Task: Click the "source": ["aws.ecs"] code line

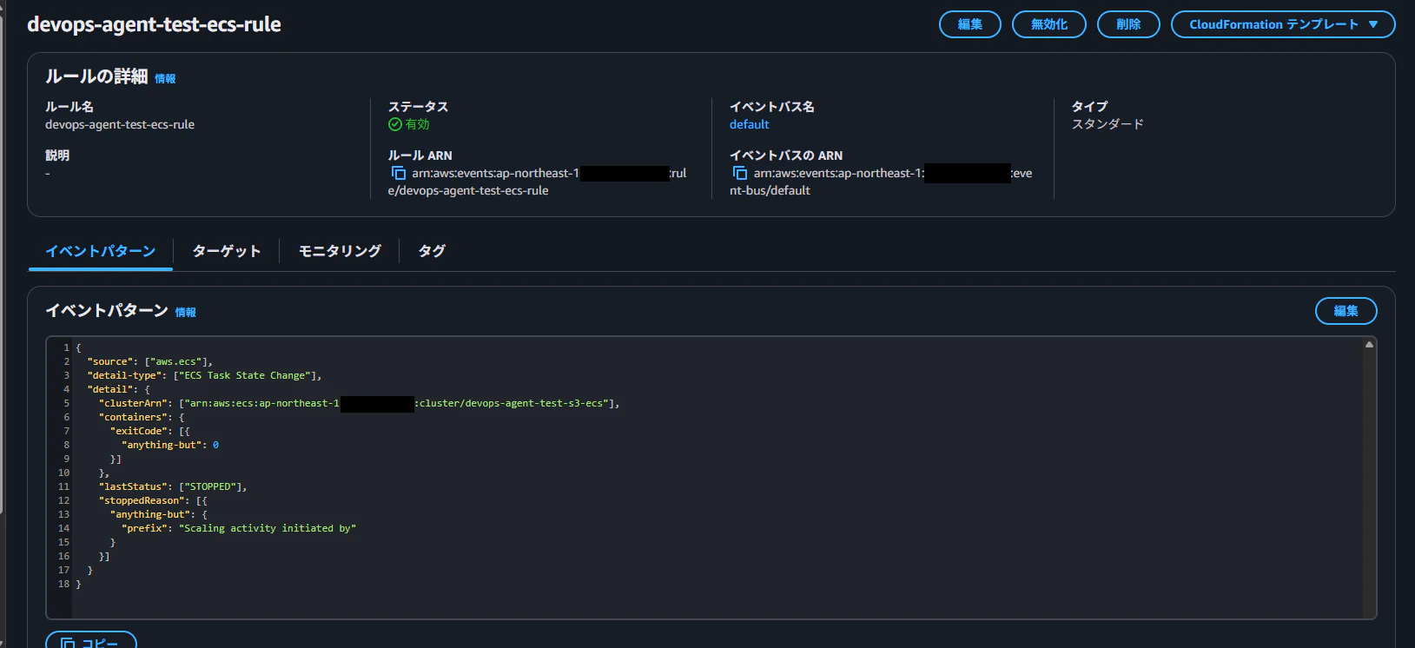Action: click(150, 361)
